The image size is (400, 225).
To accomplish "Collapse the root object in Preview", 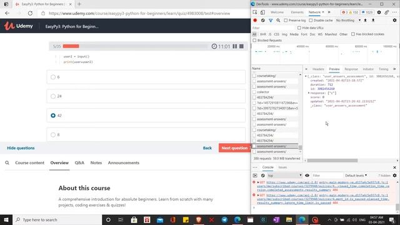I will pyautogui.click(x=306, y=76).
